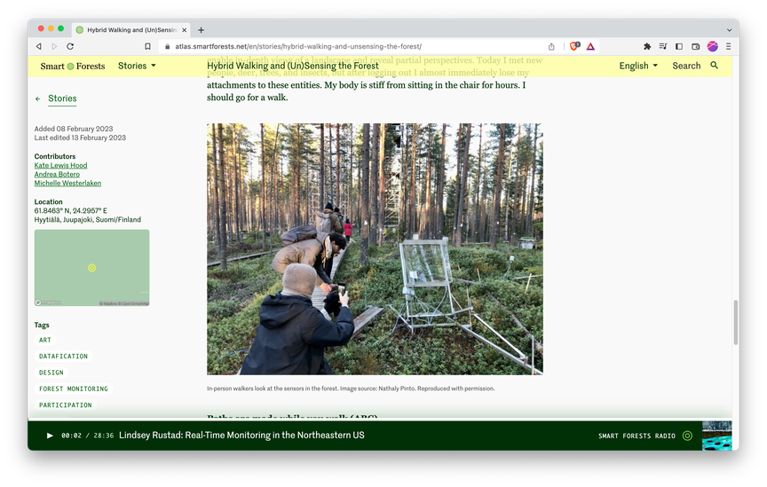
Task: Open the Brave wallet icon
Action: (696, 46)
